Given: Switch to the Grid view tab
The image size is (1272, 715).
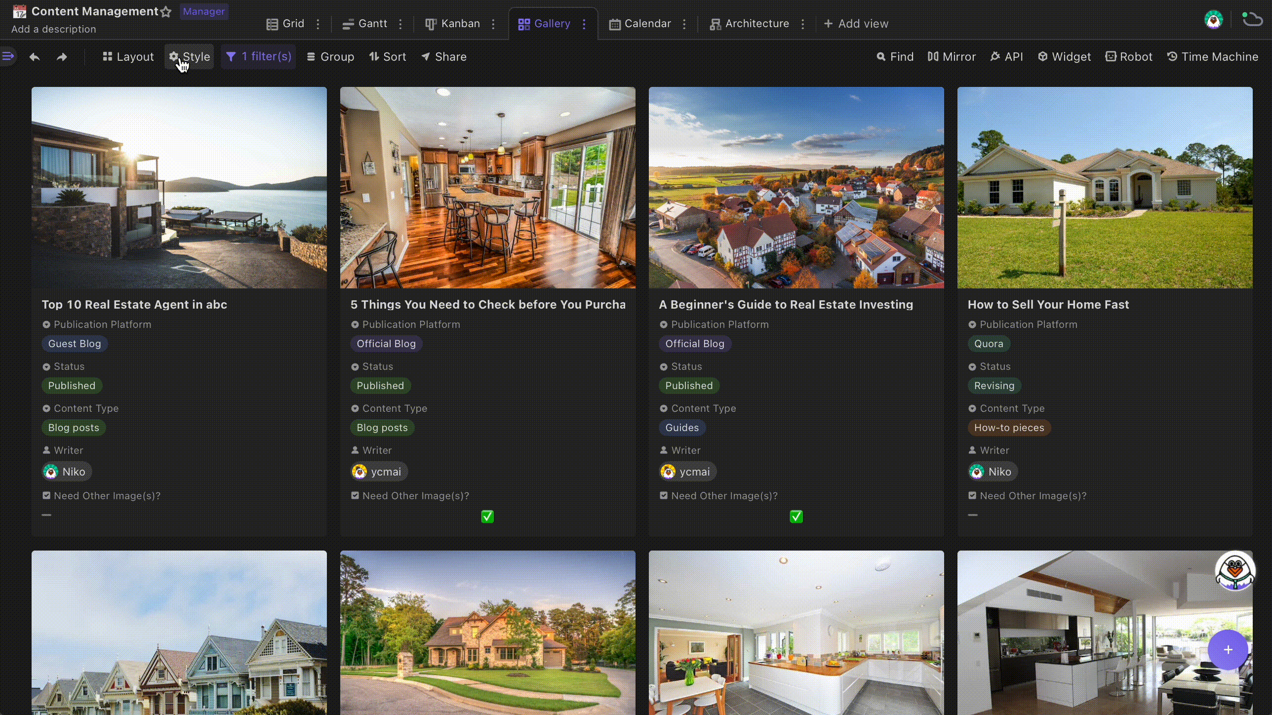Looking at the screenshot, I should click(285, 24).
